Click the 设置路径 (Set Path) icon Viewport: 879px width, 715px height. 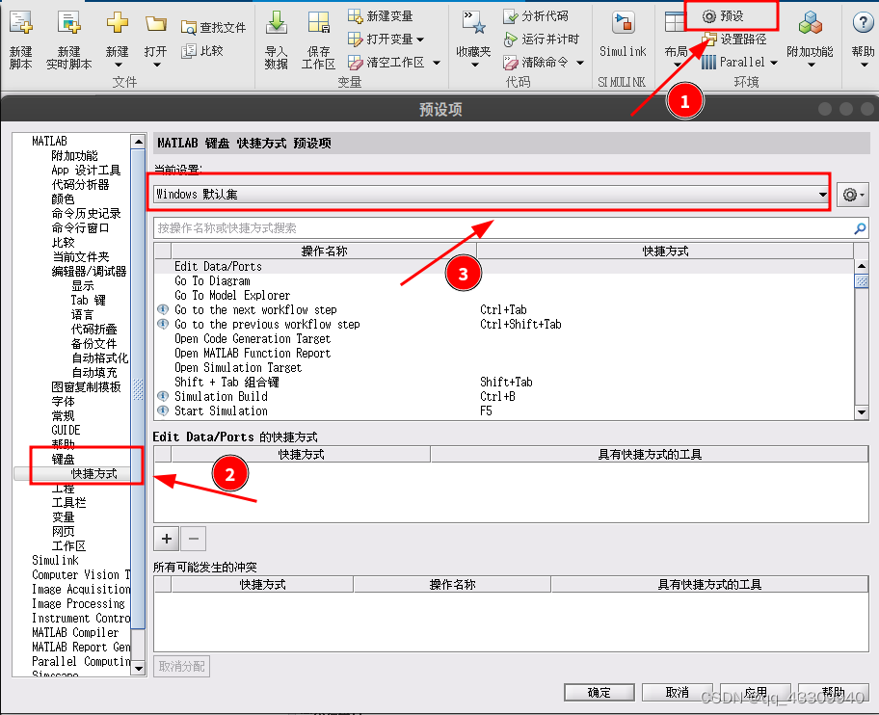709,40
